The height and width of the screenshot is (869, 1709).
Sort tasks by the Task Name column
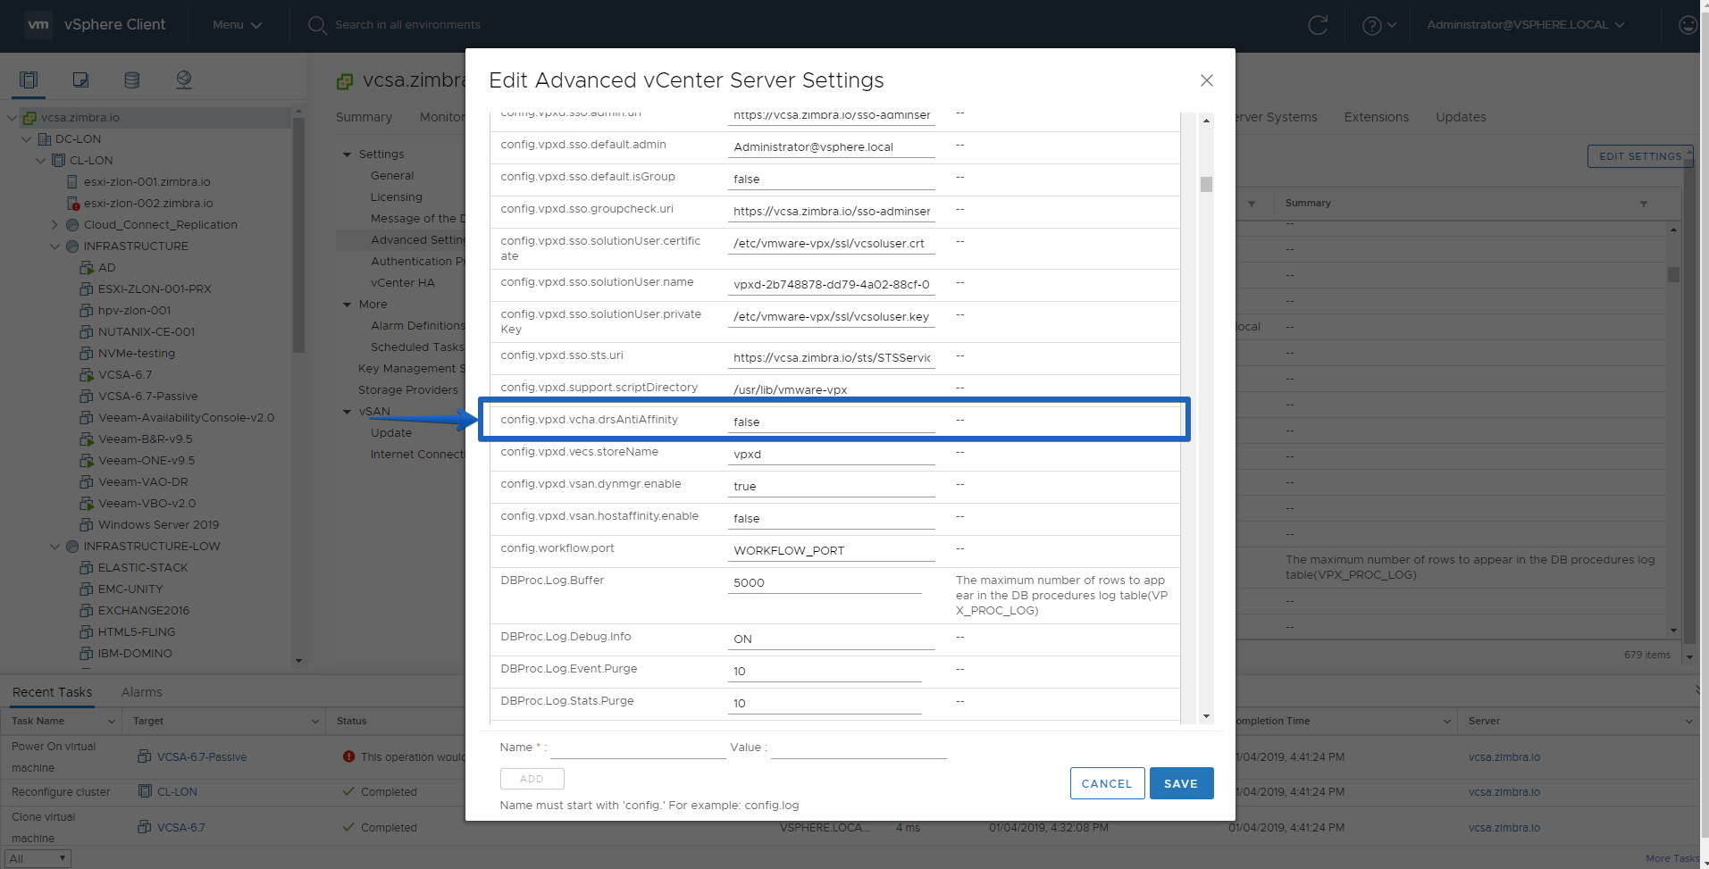[38, 721]
